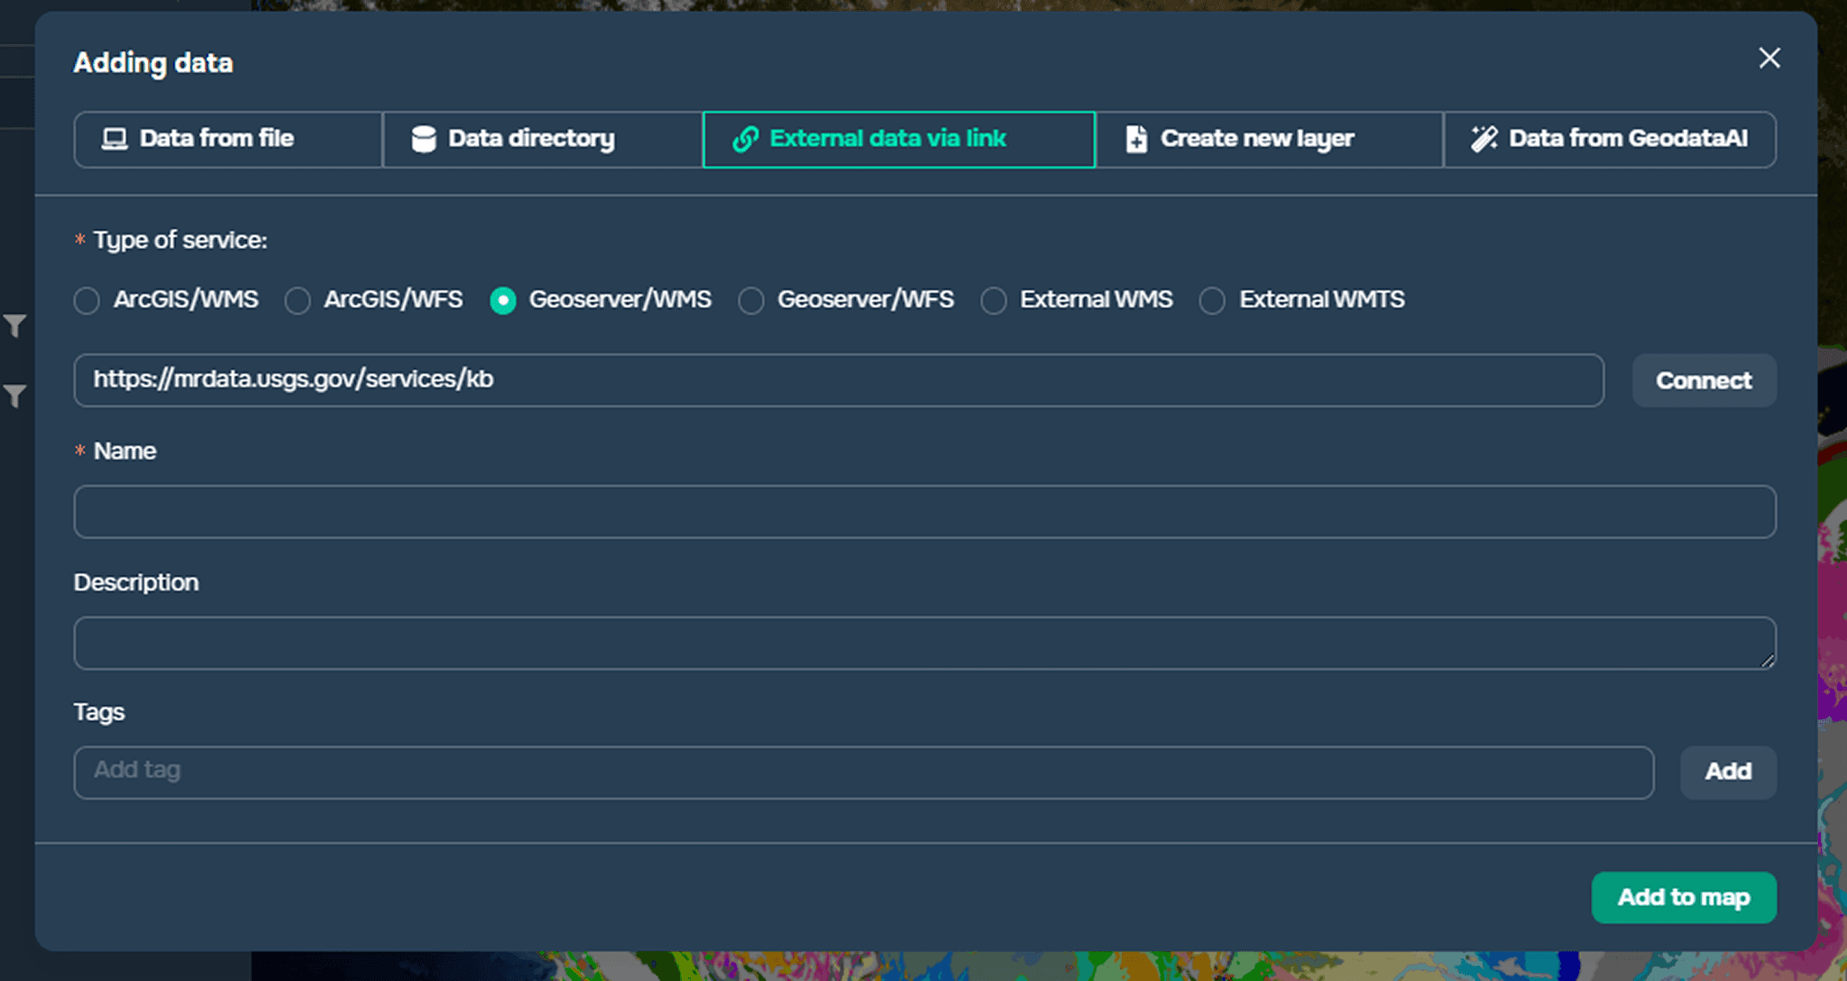Click inside the Name input field

click(923, 512)
